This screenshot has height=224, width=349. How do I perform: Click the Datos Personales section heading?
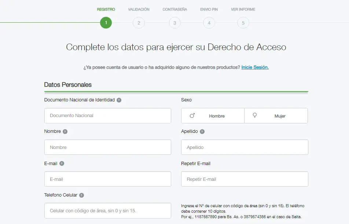[68, 85]
